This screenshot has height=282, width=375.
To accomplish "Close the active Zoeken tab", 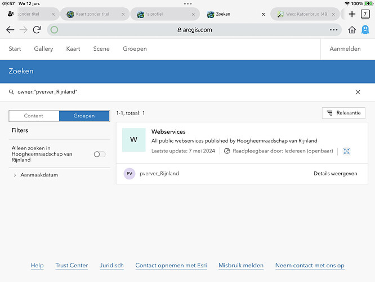I will tap(263, 14).
